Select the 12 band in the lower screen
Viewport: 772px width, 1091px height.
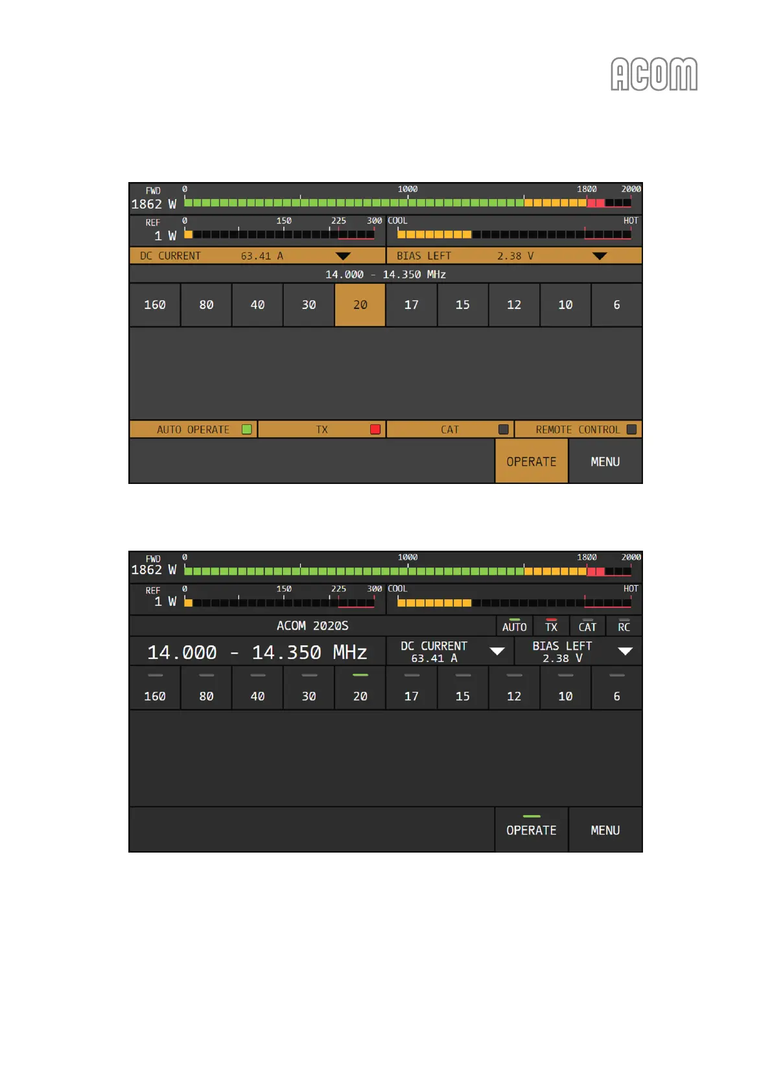coord(514,689)
